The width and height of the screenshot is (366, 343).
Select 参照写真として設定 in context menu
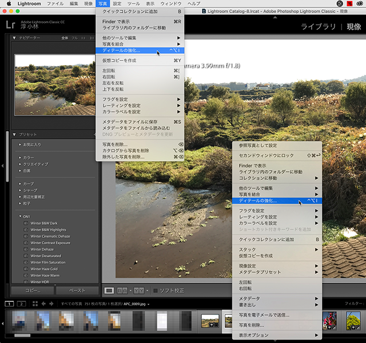pos(277,146)
